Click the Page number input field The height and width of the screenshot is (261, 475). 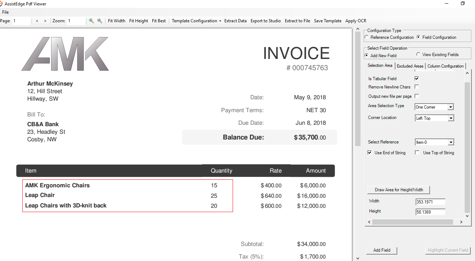click(x=22, y=21)
